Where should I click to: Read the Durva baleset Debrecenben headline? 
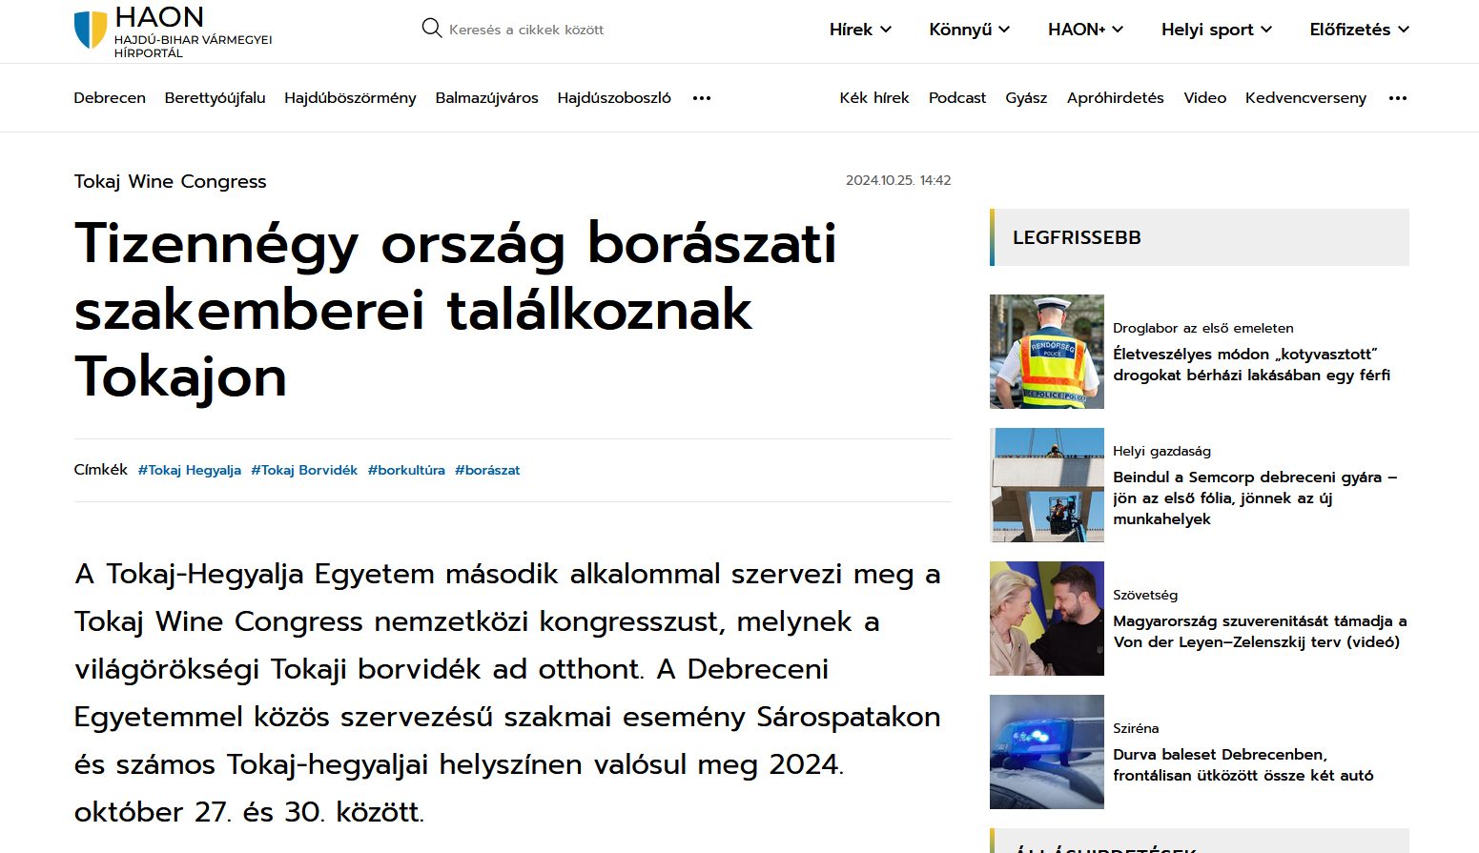[x=1243, y=765]
